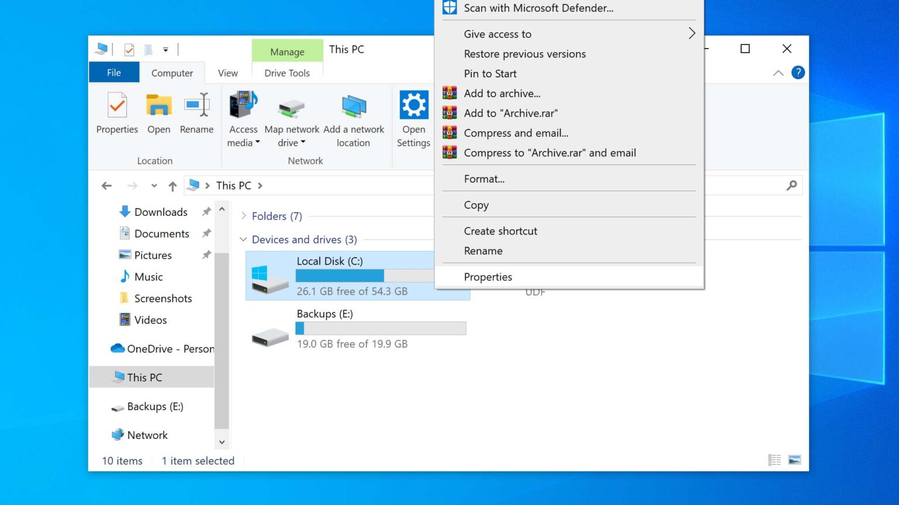Open the File menu
The image size is (899, 505).
click(114, 73)
